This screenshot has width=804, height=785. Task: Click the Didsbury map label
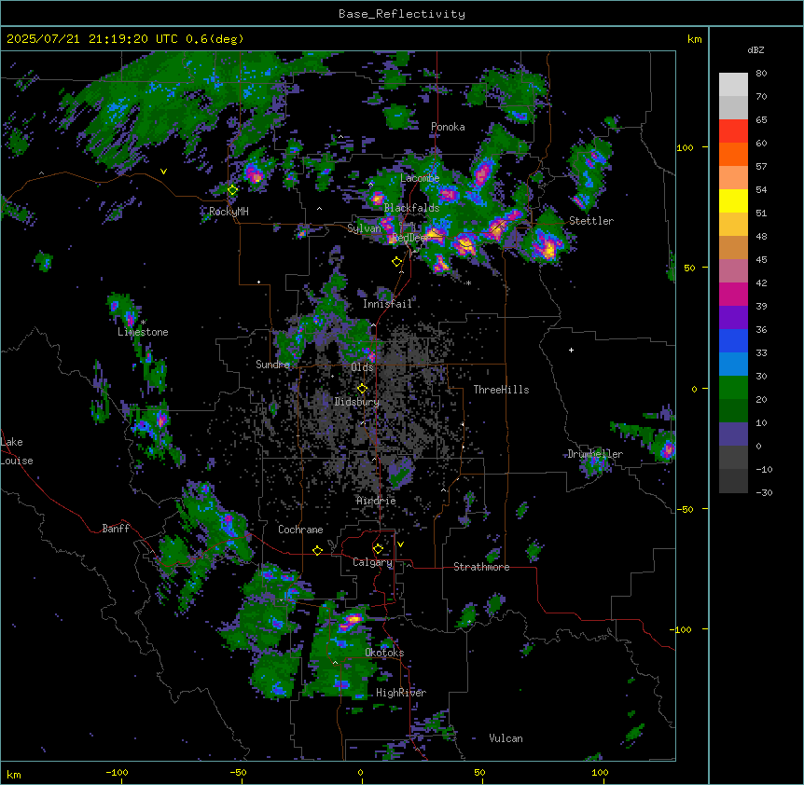pyautogui.click(x=357, y=402)
